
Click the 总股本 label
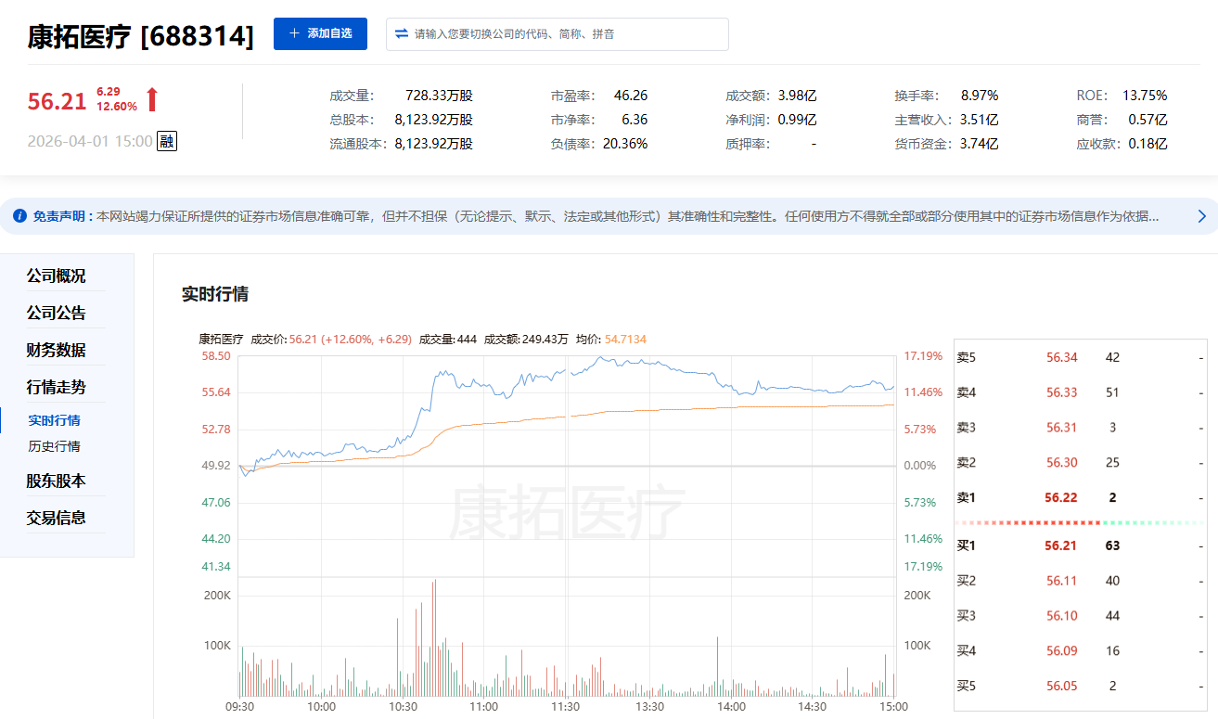(352, 120)
